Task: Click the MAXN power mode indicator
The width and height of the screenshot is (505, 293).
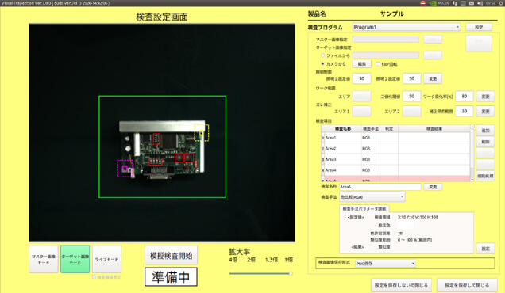Action: click(444, 3)
